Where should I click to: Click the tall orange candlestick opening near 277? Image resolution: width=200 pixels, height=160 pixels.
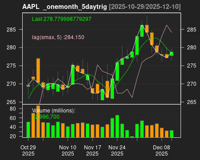point(38,71)
